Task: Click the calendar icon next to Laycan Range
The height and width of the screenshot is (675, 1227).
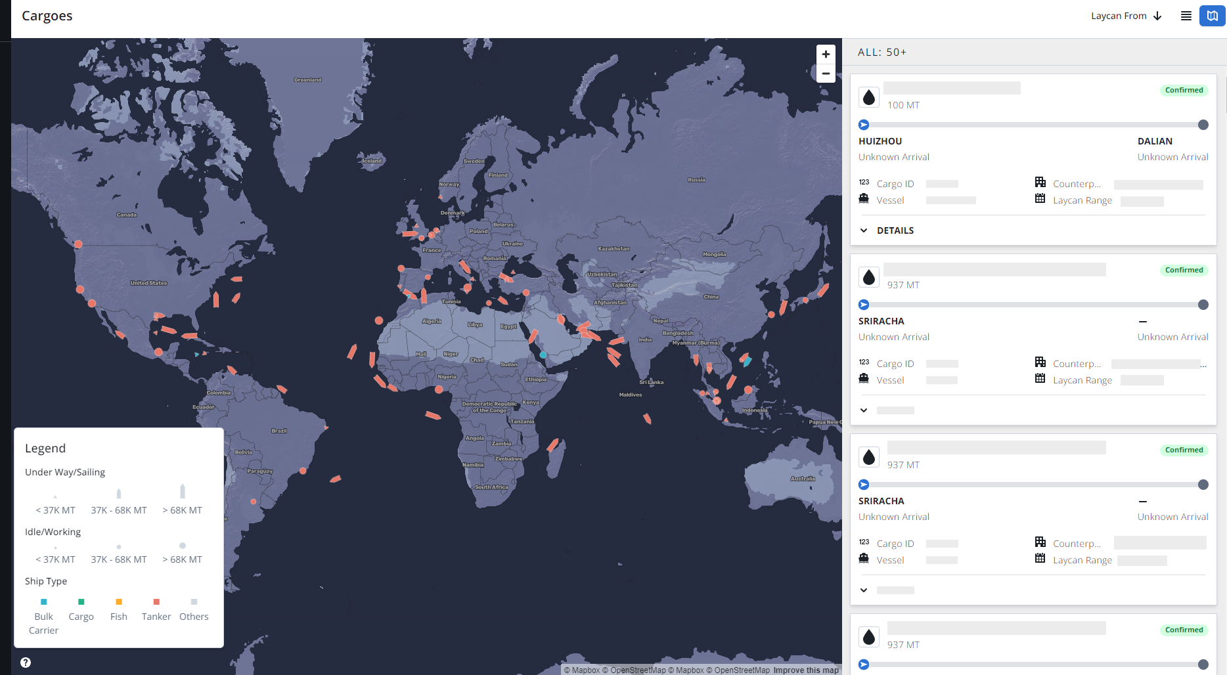Action: pyautogui.click(x=1040, y=199)
